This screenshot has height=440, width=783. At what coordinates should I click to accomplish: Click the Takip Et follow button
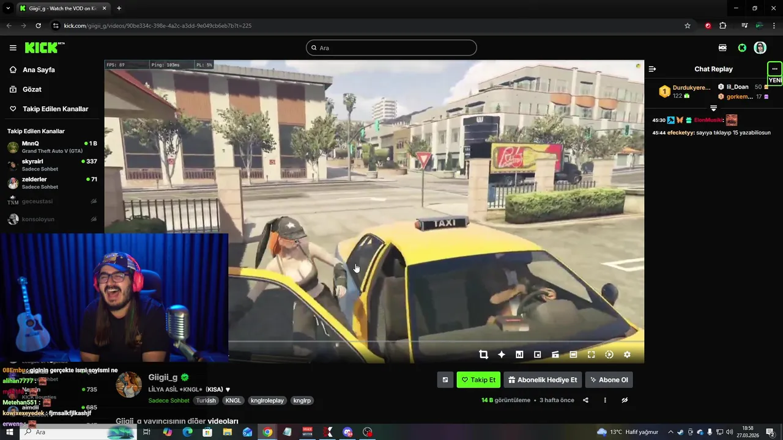tap(478, 380)
